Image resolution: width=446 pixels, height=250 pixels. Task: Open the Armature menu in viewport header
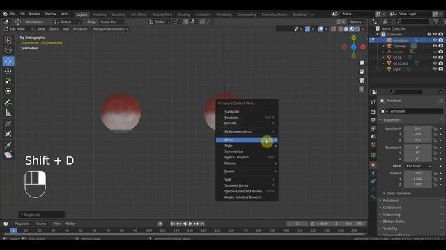coord(80,29)
